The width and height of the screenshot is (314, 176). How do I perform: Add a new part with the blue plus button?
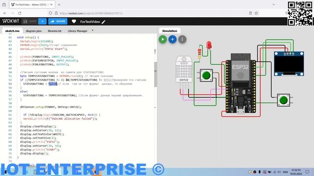click(x=172, y=39)
